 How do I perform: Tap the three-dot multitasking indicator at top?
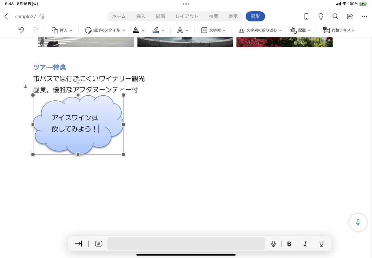coord(186,4)
